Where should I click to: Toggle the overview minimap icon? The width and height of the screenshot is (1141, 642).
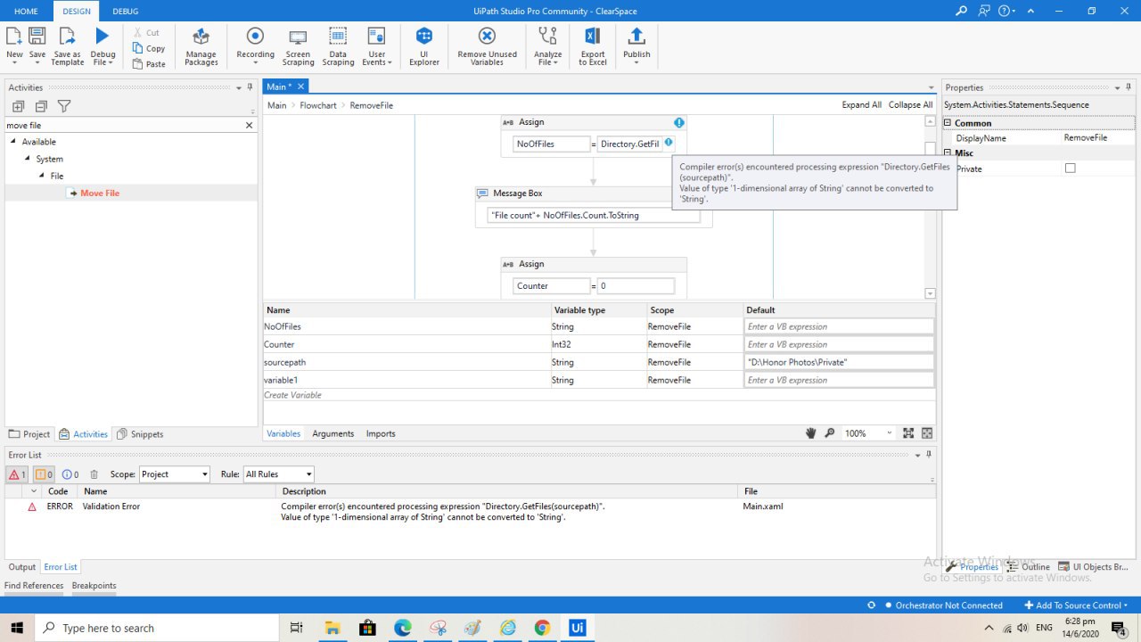tap(927, 433)
